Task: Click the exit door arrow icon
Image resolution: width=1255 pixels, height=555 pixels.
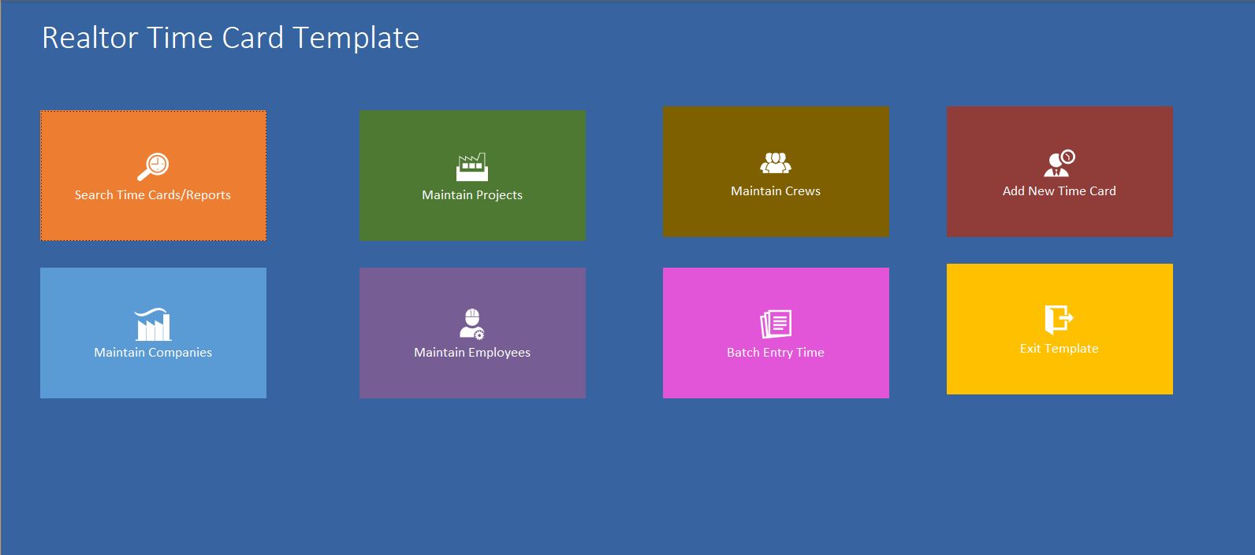Action: tap(1059, 320)
